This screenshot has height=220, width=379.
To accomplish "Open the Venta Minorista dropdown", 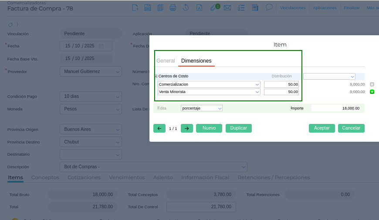I will click(x=257, y=92).
